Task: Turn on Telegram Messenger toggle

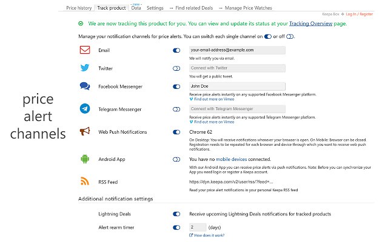Action: (176, 109)
